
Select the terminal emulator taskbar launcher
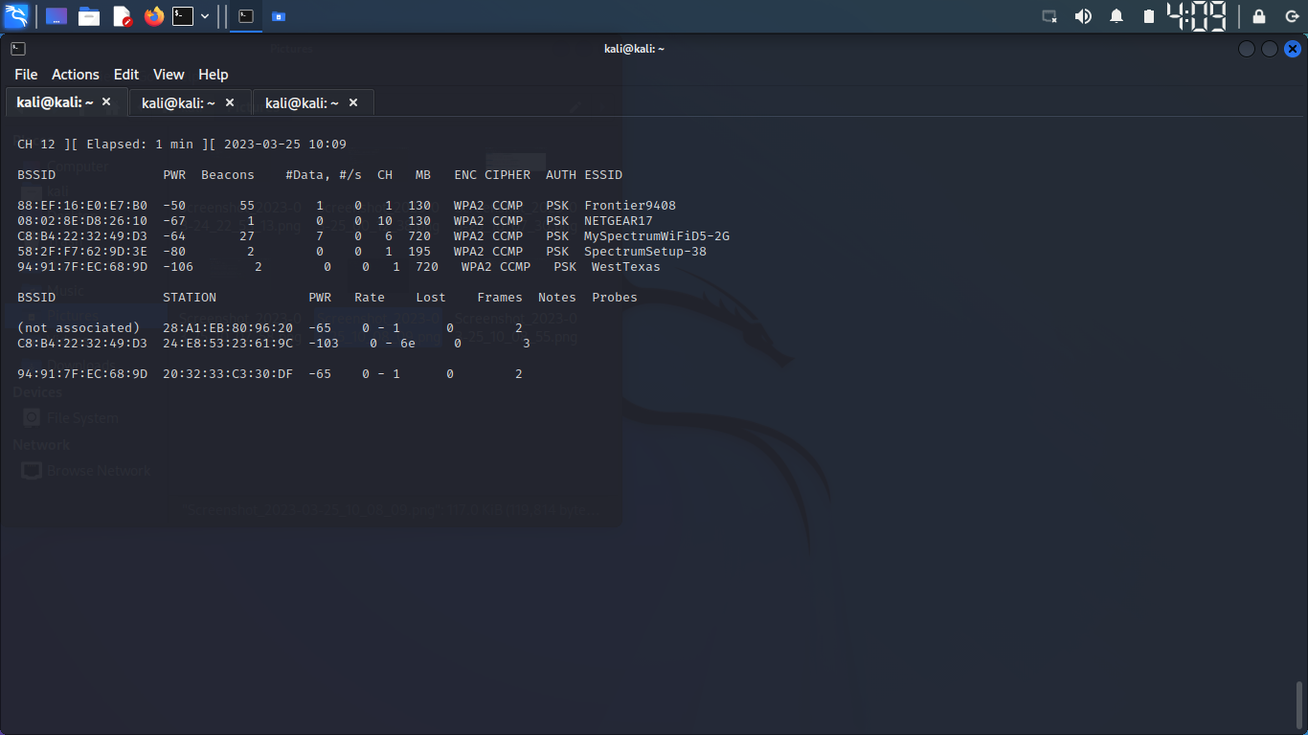point(184,15)
